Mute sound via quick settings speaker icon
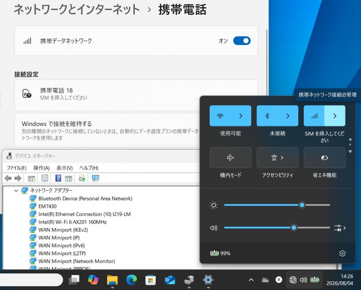This screenshot has width=361, height=290. [214, 228]
